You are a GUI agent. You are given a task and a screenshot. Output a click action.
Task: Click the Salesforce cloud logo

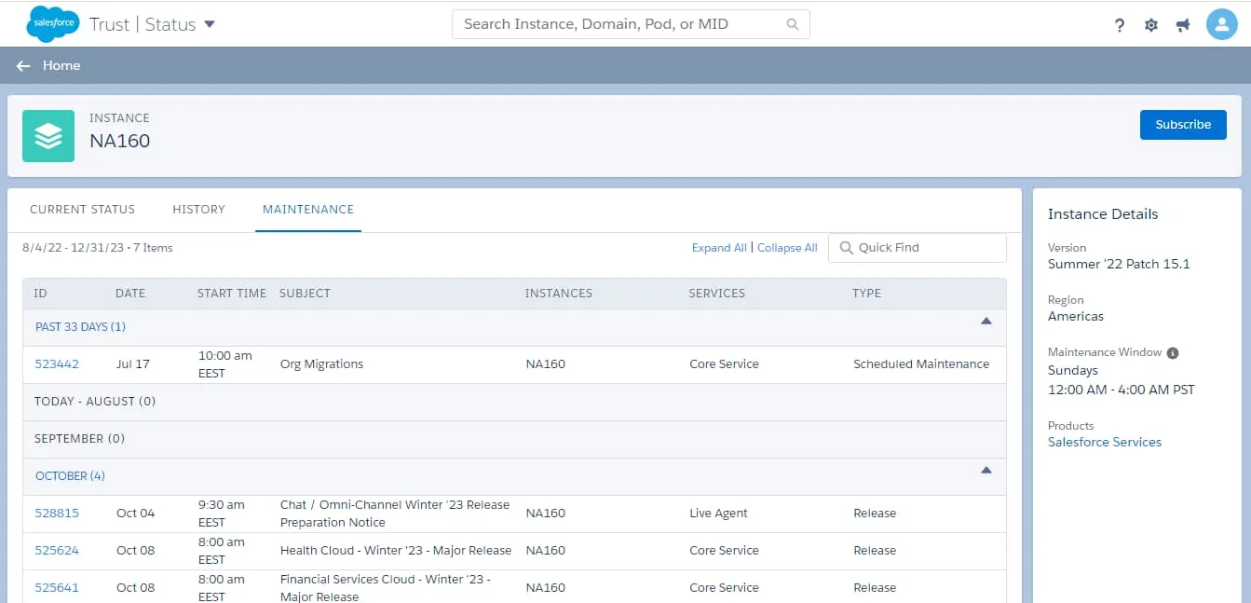point(52,24)
